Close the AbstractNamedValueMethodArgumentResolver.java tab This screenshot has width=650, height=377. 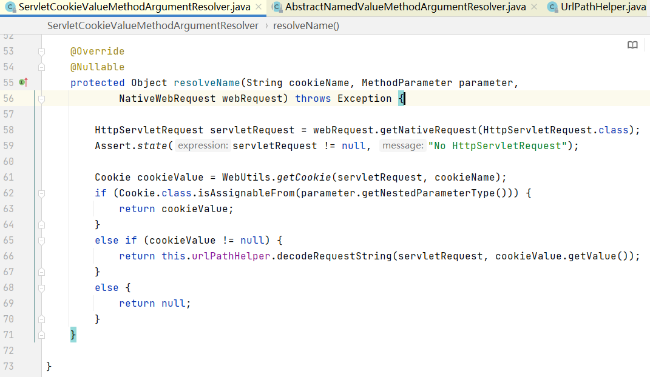click(533, 7)
